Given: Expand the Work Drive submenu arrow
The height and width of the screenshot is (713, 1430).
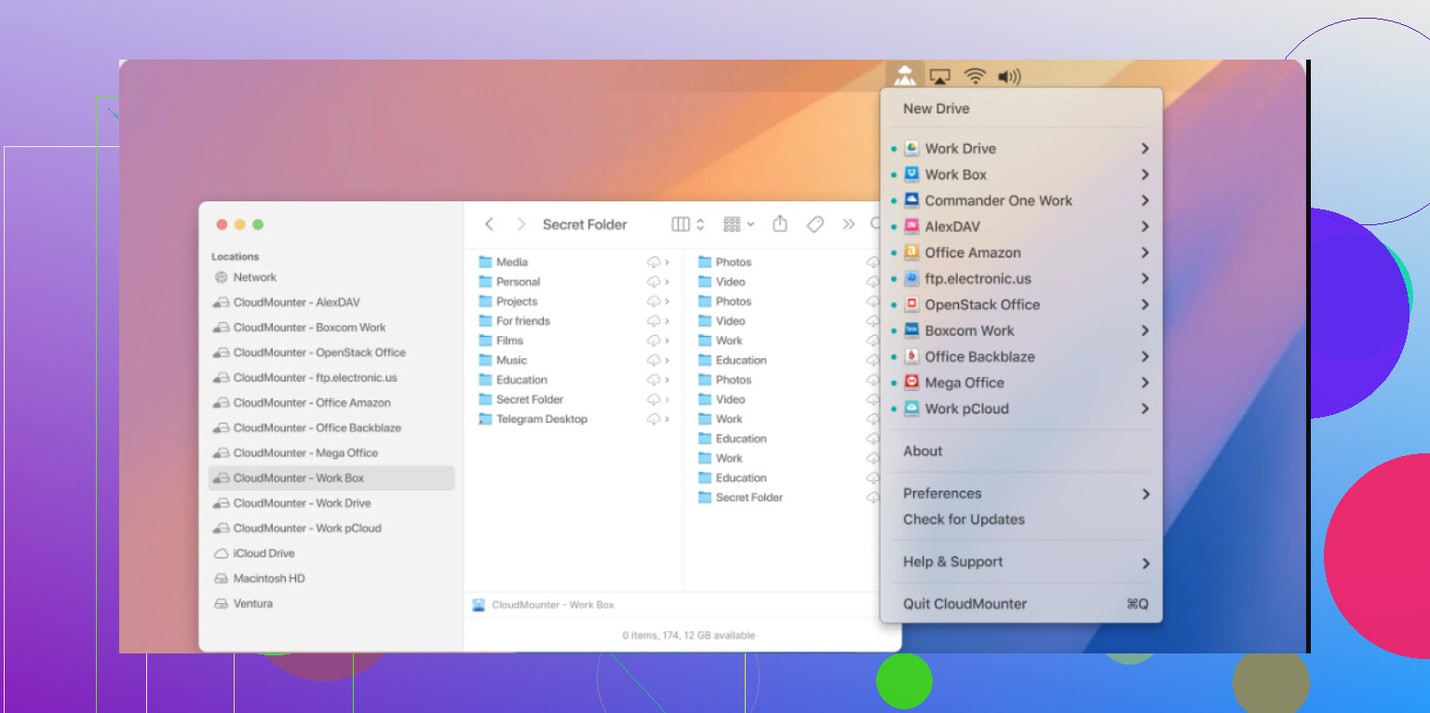Looking at the screenshot, I should coord(1144,149).
